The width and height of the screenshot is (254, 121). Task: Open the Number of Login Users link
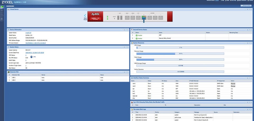click(26, 65)
